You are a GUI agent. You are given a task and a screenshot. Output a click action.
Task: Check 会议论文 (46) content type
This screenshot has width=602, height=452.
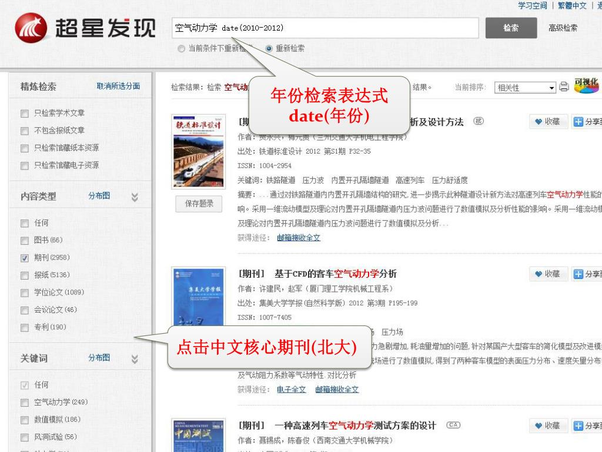pyautogui.click(x=25, y=310)
